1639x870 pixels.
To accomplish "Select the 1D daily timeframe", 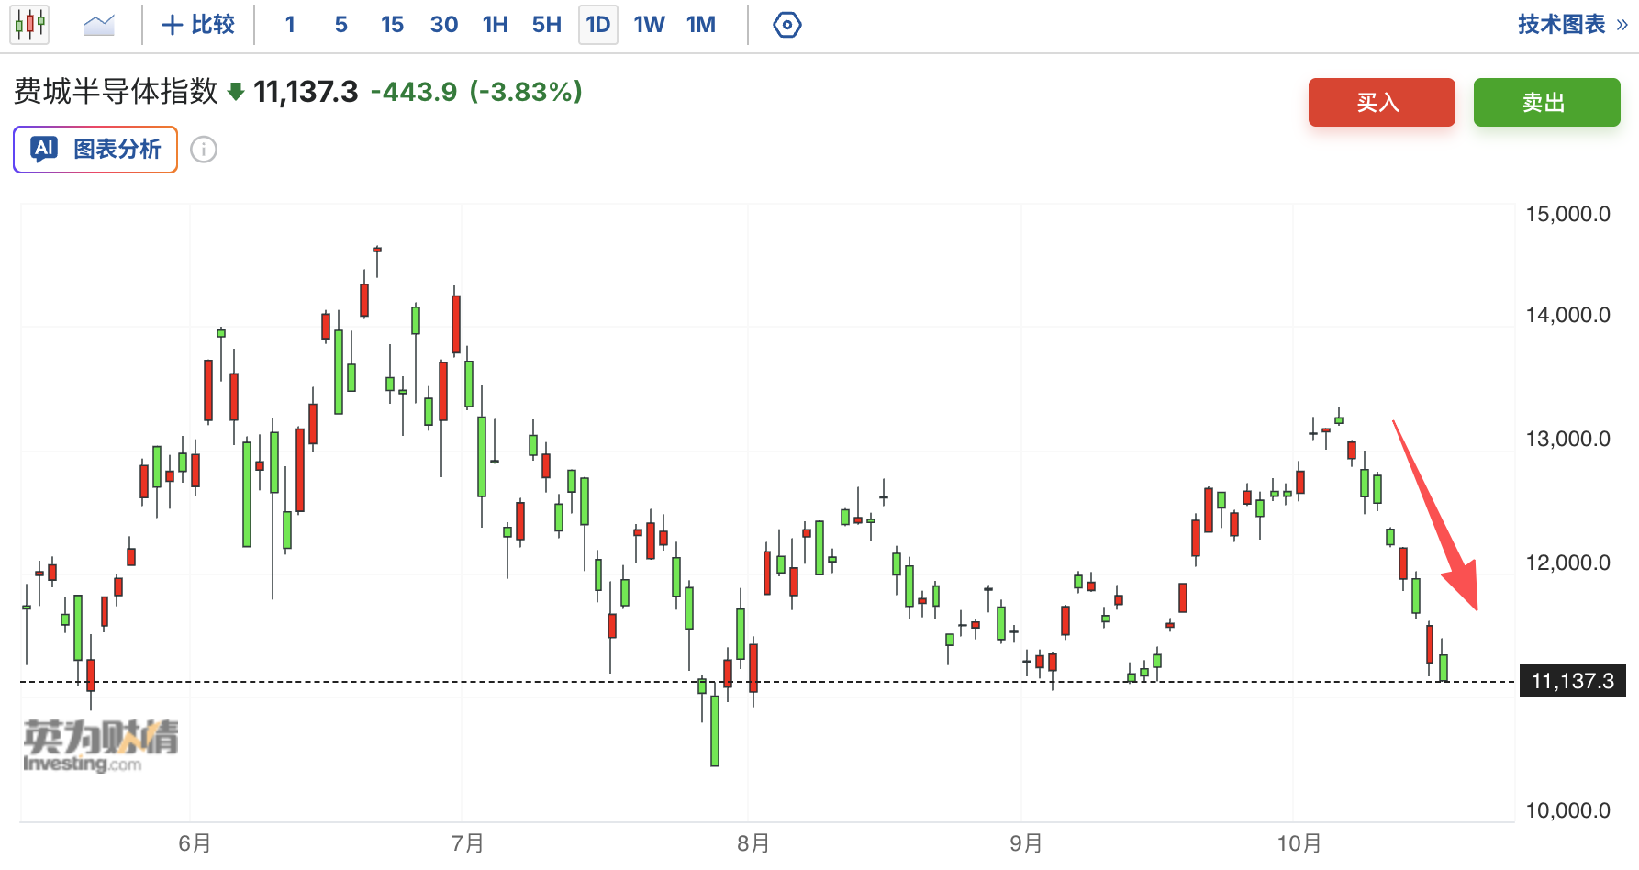I will coord(598,25).
